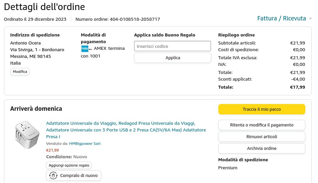318x183 pixels.
Task: Click the yellow Traccia il mio pacco button
Action: [261, 109]
